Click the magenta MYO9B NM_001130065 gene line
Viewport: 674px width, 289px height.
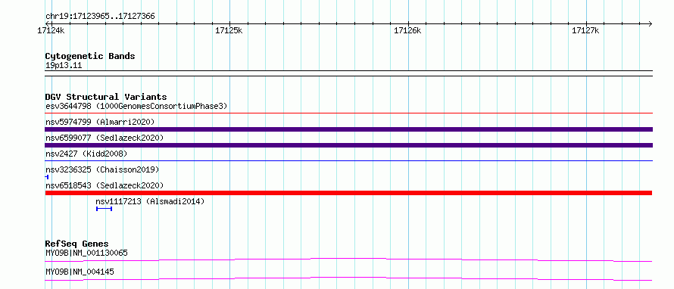pos(348,259)
